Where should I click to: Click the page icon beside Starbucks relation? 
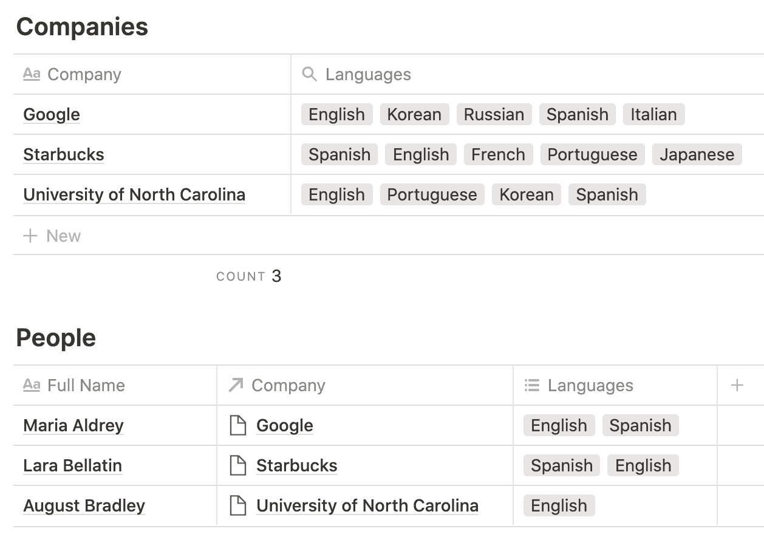(238, 465)
